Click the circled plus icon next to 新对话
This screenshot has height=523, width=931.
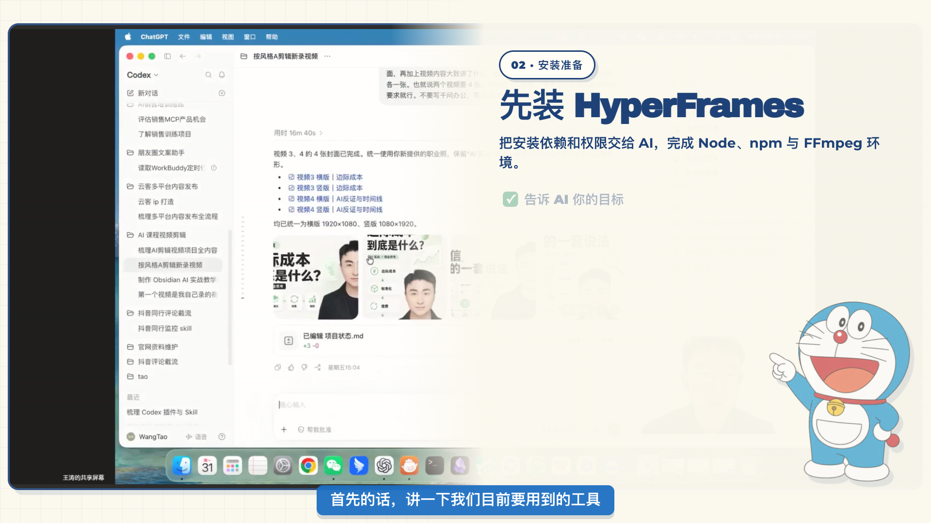tap(222, 93)
